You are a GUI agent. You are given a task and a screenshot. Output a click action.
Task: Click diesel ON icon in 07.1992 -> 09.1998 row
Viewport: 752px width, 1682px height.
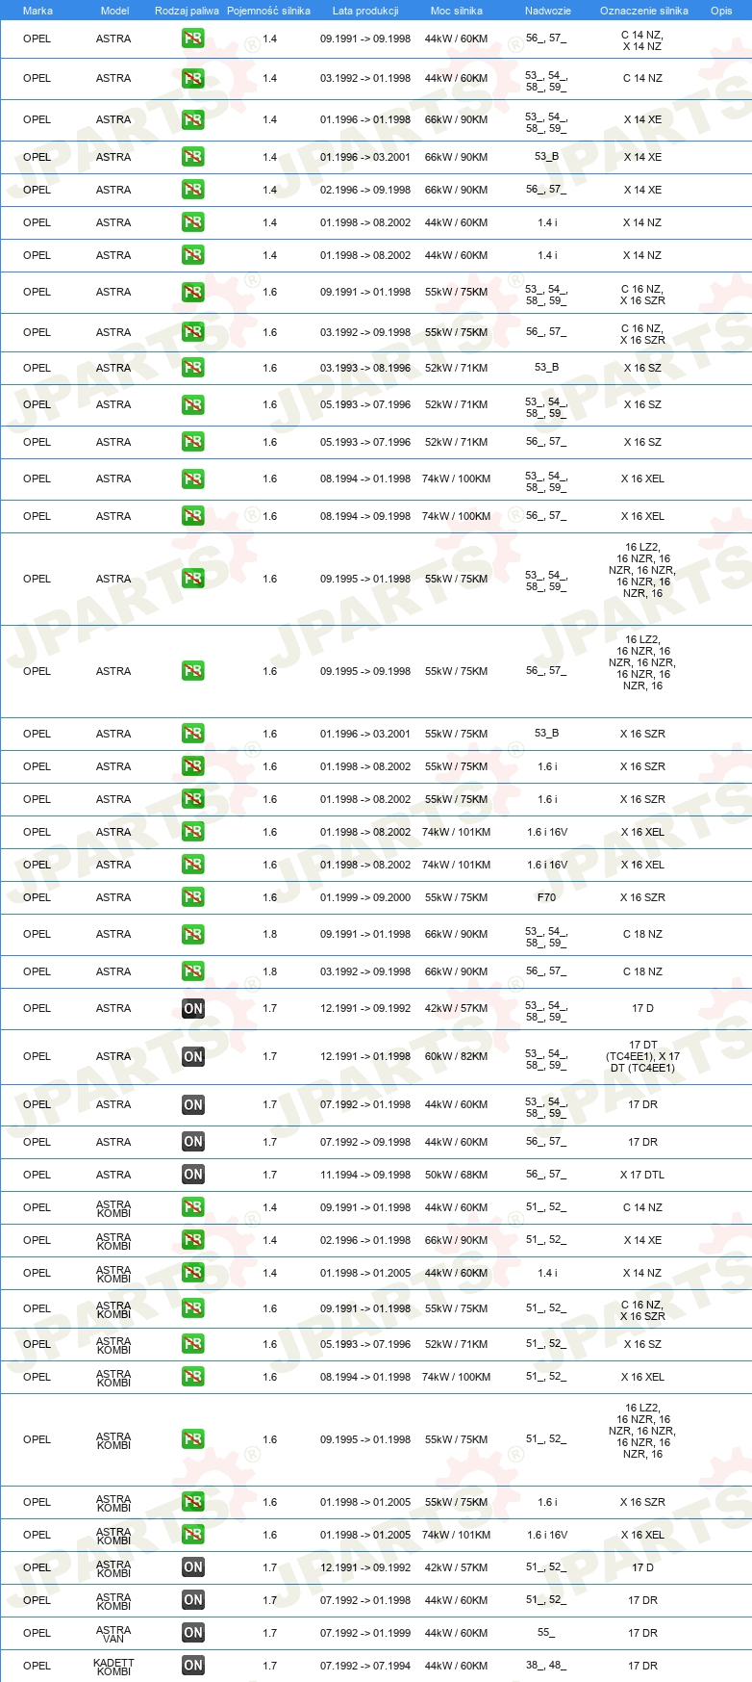pyautogui.click(x=193, y=1142)
